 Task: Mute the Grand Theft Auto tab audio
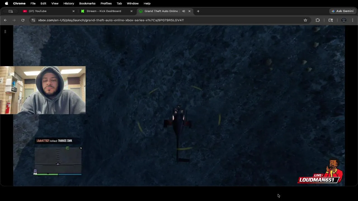[x=183, y=11]
